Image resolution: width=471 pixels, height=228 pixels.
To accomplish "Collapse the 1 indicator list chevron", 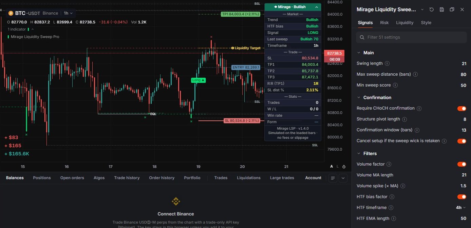I will click(33, 30).
